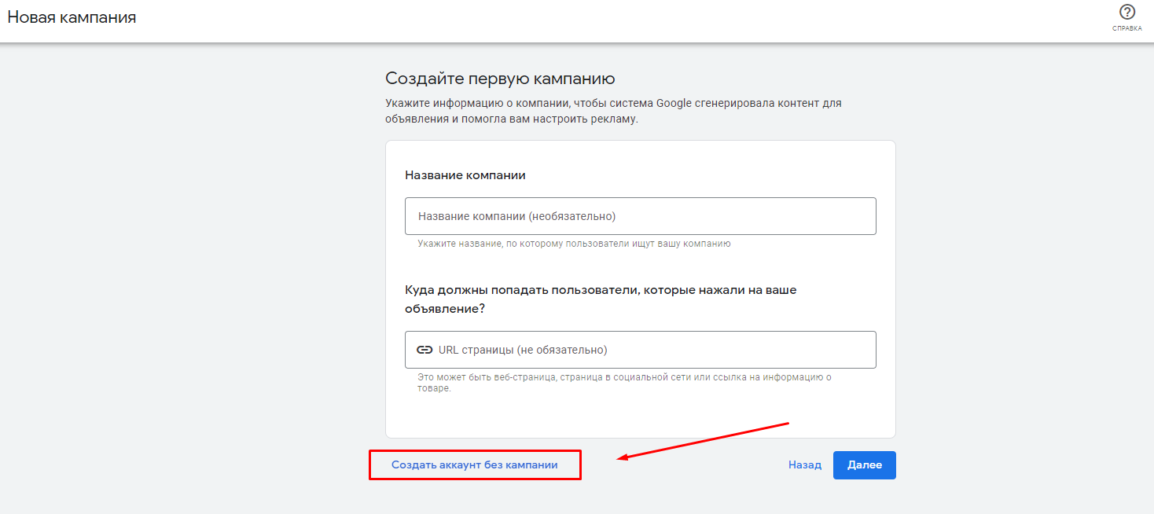This screenshot has width=1154, height=514.
Task: Click the Новая кампания page title
Action: [72, 17]
